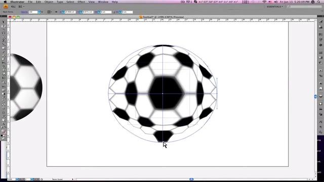Open the Object menu
The width and height of the screenshot is (324, 182).
[x=49, y=2]
